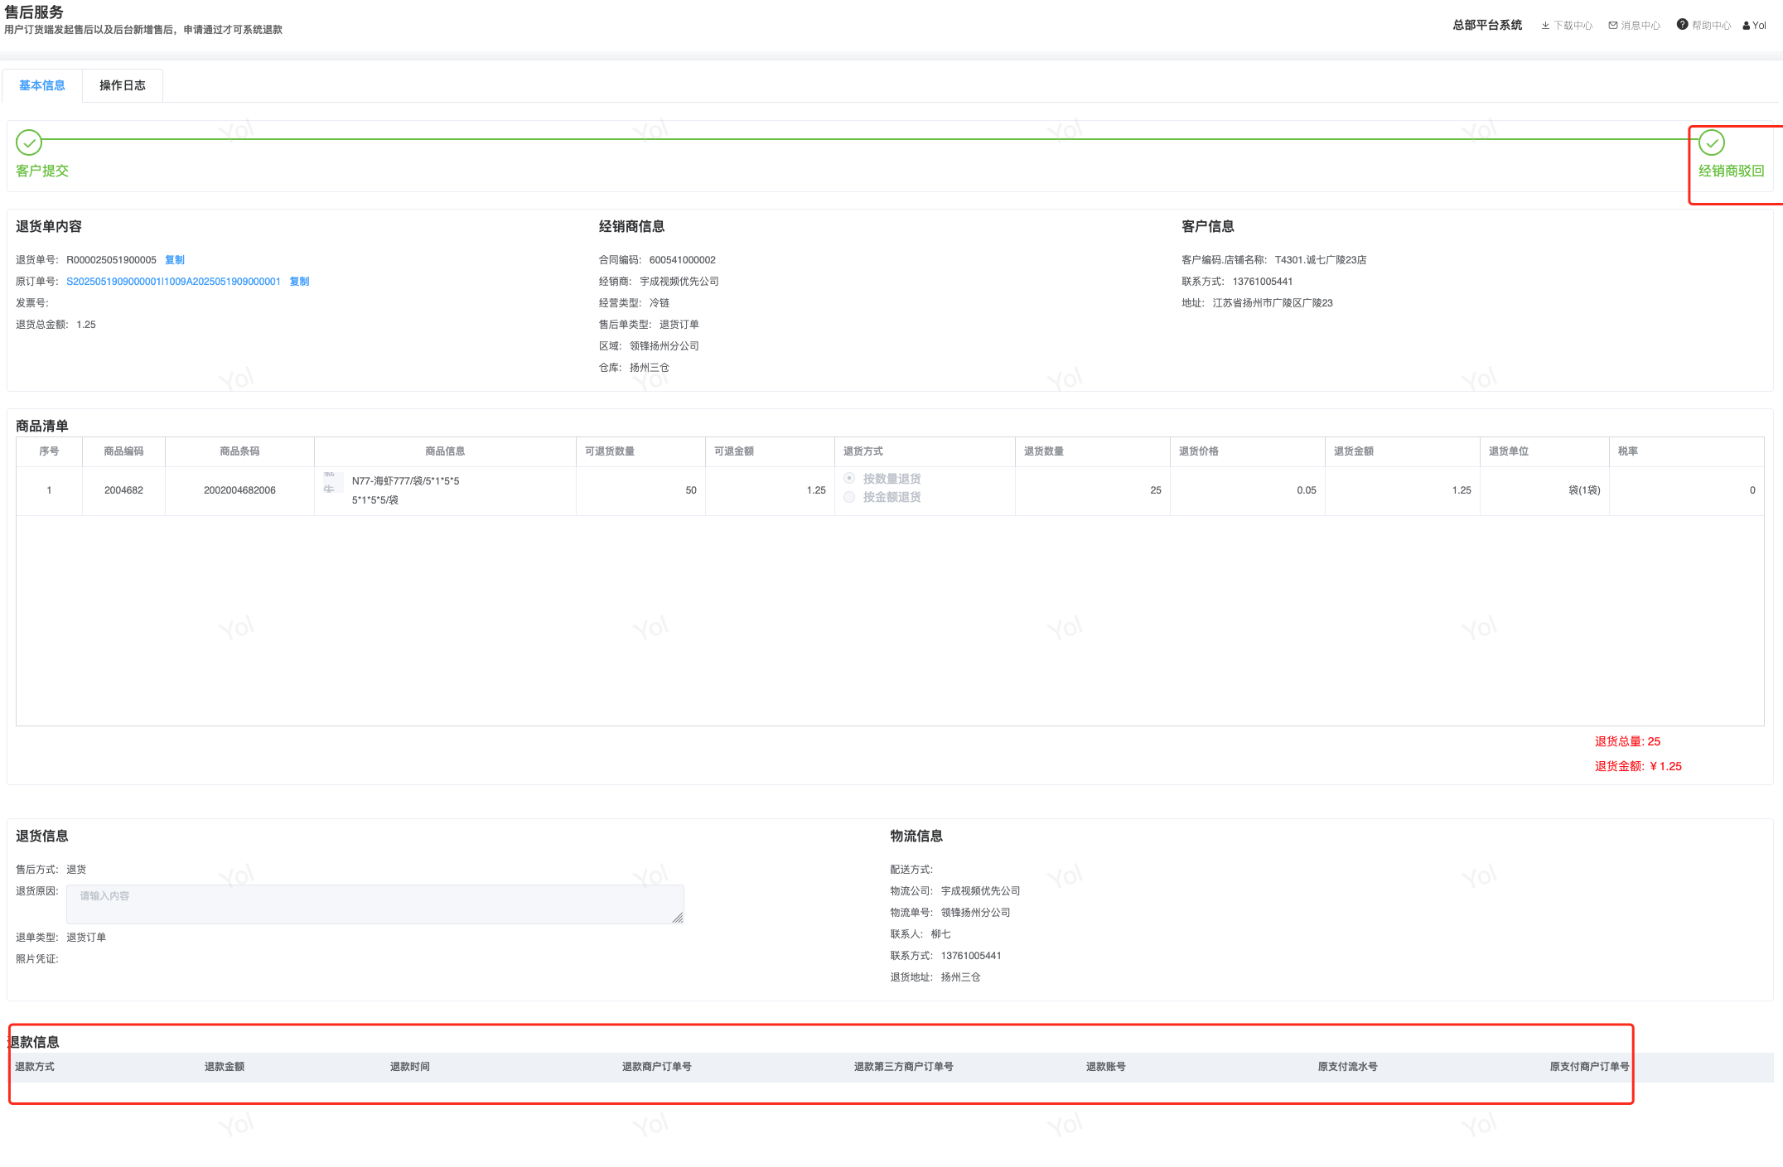Select the 按金额退货 radio button
Viewport: 1783px width, 1167px height.
click(x=849, y=497)
